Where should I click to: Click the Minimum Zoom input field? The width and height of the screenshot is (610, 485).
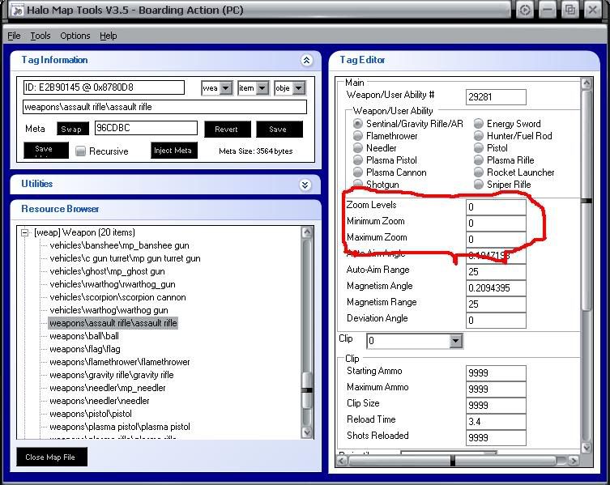496,223
